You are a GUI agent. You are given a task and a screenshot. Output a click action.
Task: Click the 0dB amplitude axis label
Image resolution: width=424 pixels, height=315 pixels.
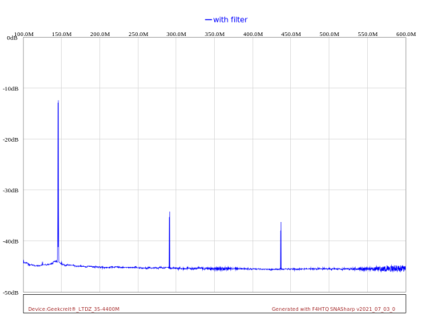(x=12, y=38)
